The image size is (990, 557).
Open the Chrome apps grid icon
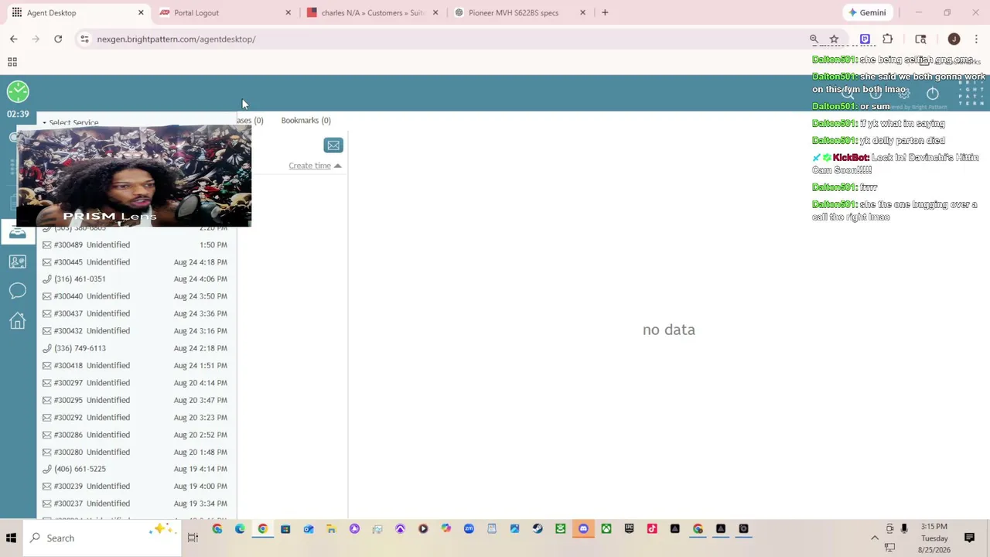click(x=12, y=62)
